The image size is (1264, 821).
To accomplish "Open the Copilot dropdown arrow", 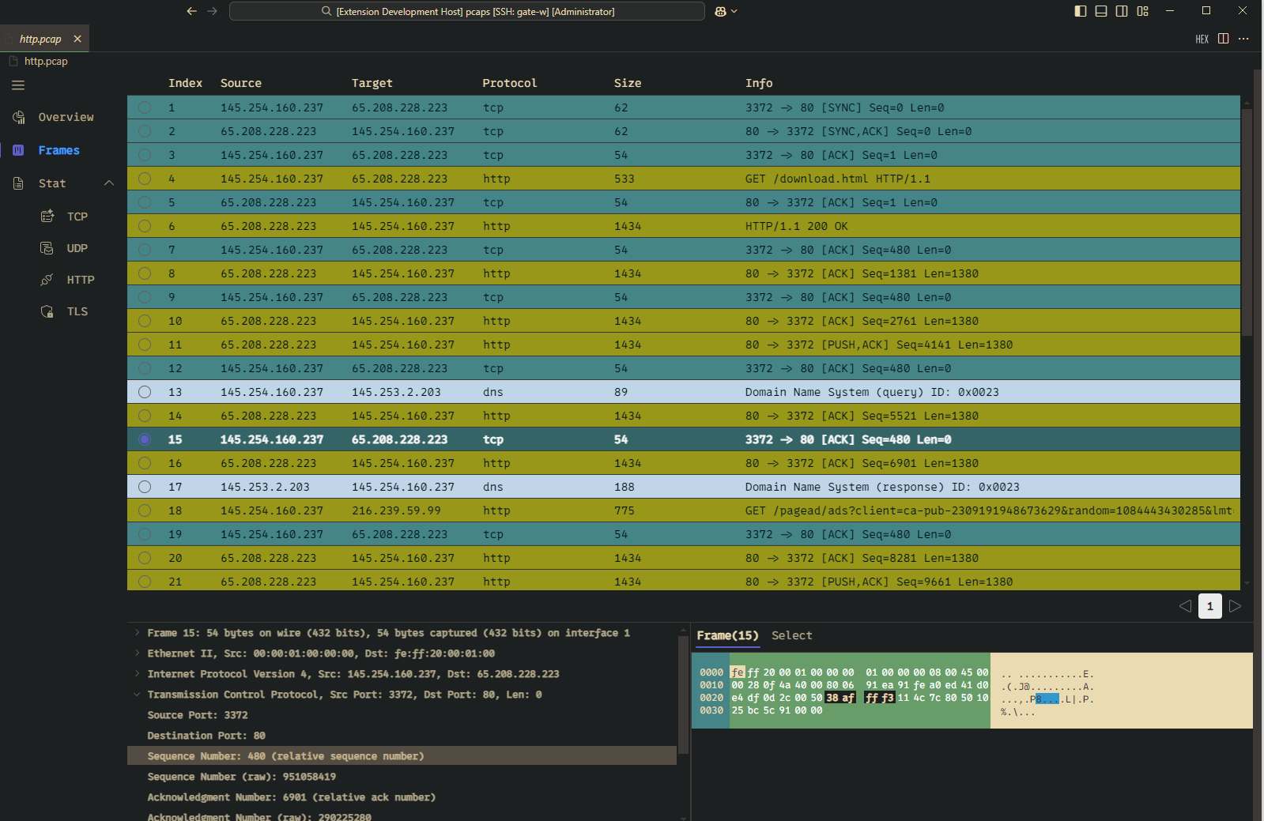I will click(x=734, y=11).
